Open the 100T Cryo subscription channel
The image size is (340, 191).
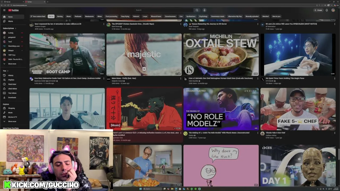[13, 55]
